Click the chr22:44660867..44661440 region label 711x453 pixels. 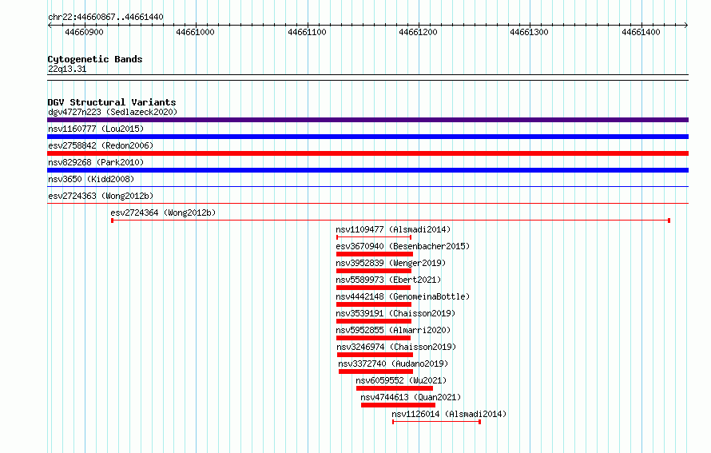tap(105, 17)
